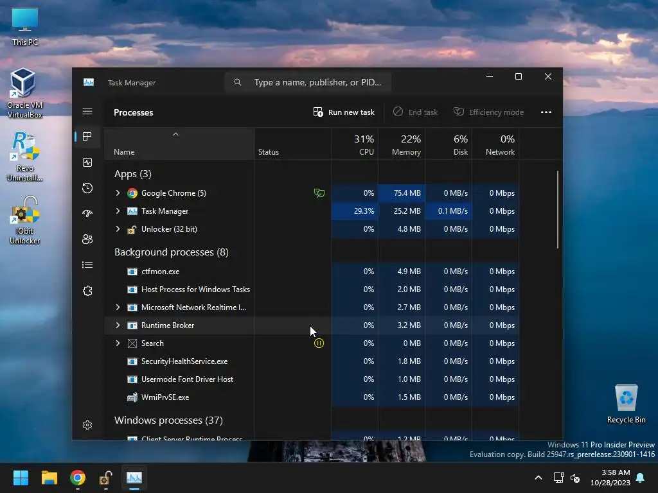Open the Services puzzle-piece sidebar icon
Screen dimensions: 658x493
click(x=87, y=291)
